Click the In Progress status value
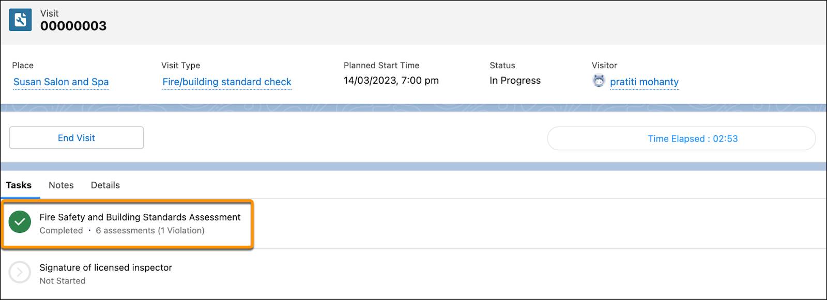This screenshot has height=300, width=827. [x=515, y=81]
